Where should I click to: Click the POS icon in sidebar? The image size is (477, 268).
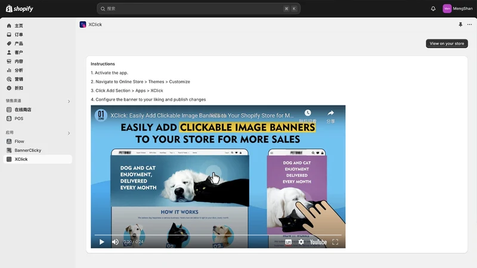(9, 119)
